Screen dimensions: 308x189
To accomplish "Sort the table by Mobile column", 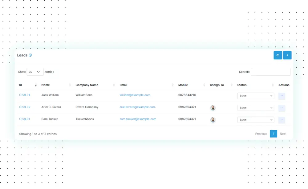I will pyautogui.click(x=204, y=85).
